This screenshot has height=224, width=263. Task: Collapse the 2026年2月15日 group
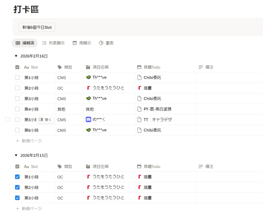point(16,155)
